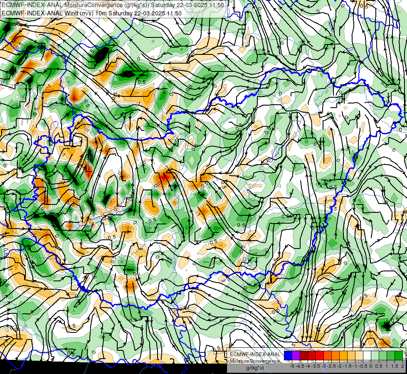
Task: Select the darkest maroon legend swatch
Action: click(304, 355)
